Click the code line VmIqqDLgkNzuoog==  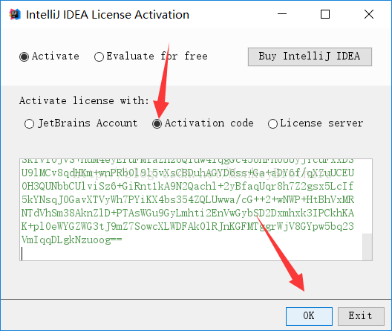(x=72, y=240)
